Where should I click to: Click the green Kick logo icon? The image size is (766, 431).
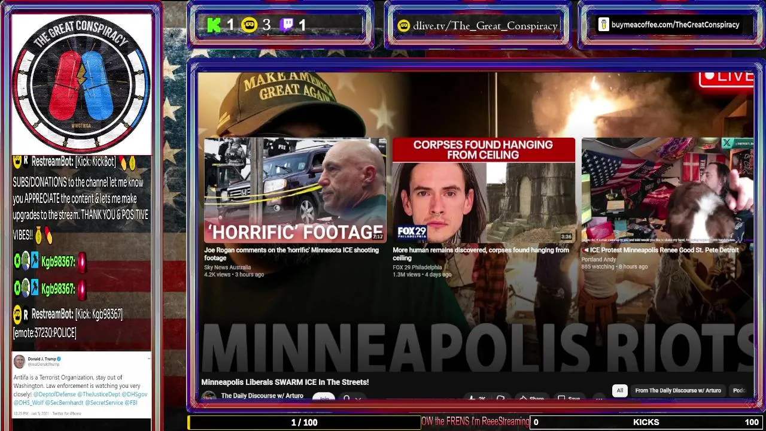pyautogui.click(x=214, y=25)
